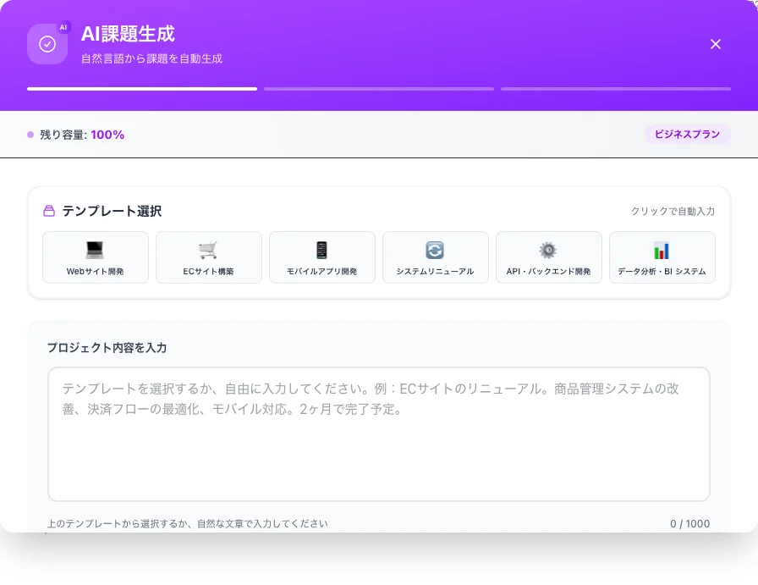Select the Webサイト開発 template laptop icon

(95, 249)
